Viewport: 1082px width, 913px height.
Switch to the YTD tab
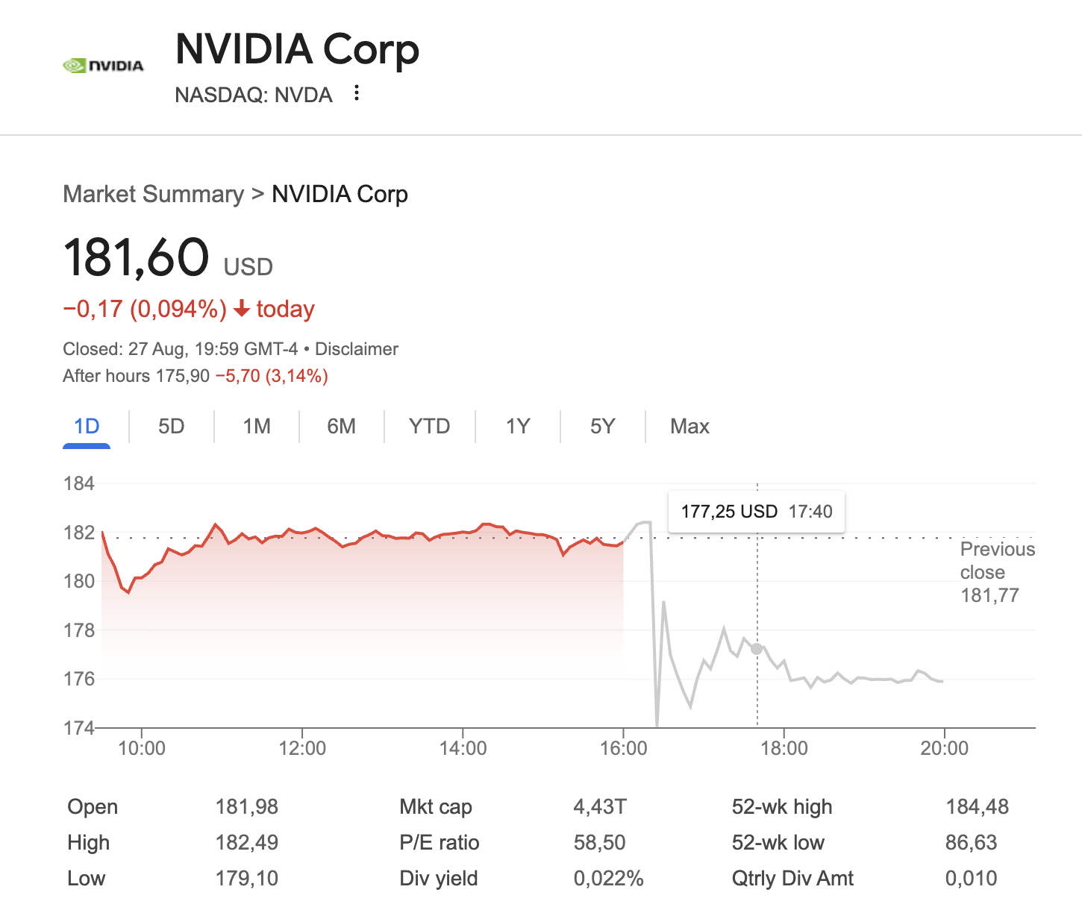pyautogui.click(x=429, y=427)
